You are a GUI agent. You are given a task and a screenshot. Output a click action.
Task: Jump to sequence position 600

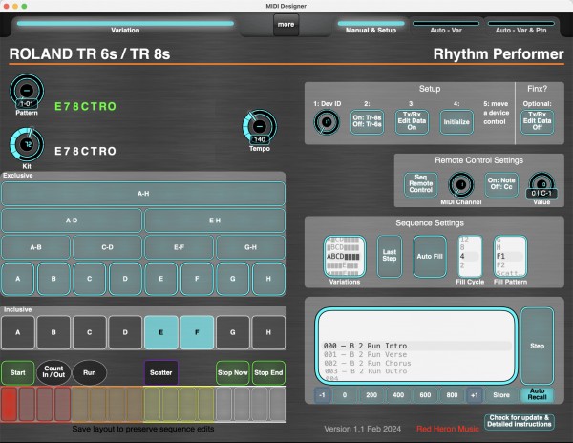pyautogui.click(x=425, y=395)
